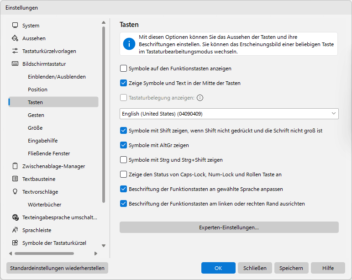The image size is (352, 280).
Task: Click the Symbole der Tastaturkürzel icon
Action: (x=15, y=243)
